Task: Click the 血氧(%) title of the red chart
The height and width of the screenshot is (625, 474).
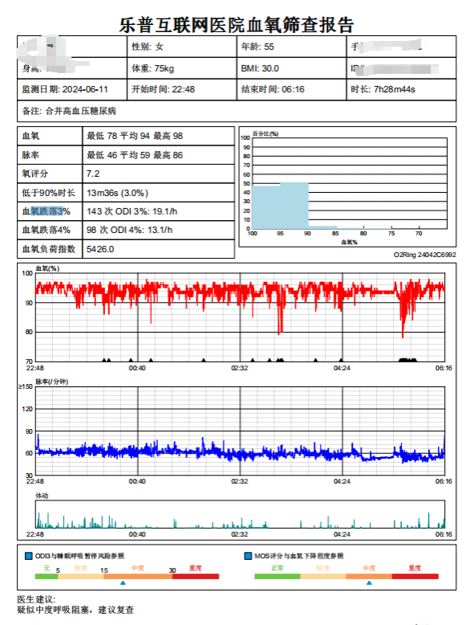Action: pos(47,268)
